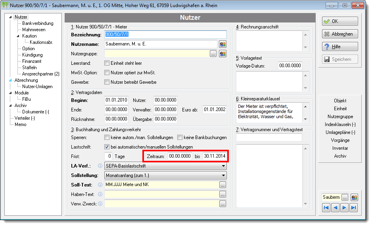Select Bankverbindung in the tree
The width and height of the screenshot is (372, 226).
coord(38,23)
